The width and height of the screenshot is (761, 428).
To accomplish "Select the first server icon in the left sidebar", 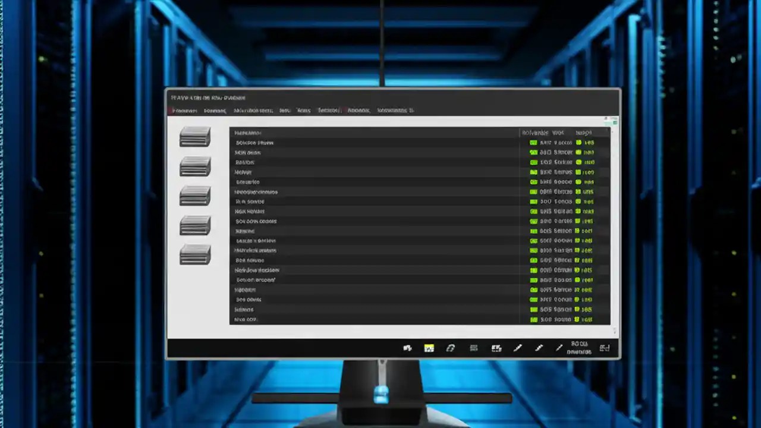I will pyautogui.click(x=194, y=136).
